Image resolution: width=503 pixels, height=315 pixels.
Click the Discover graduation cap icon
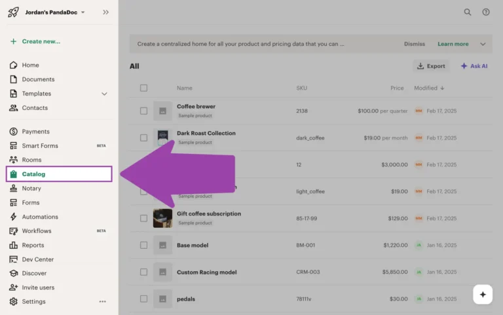[13, 273]
